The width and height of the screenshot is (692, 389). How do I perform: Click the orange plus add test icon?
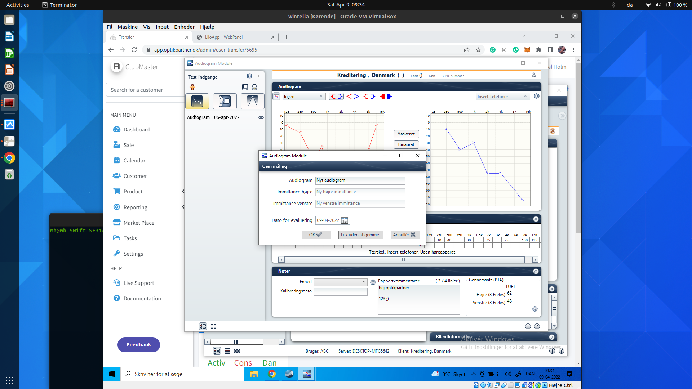[x=192, y=87]
